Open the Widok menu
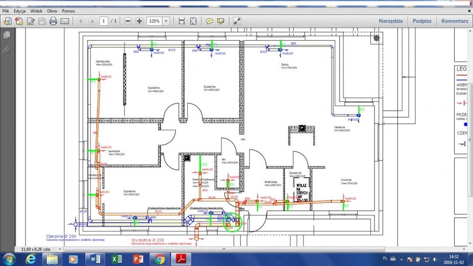This screenshot has width=473, height=266. 36,10
